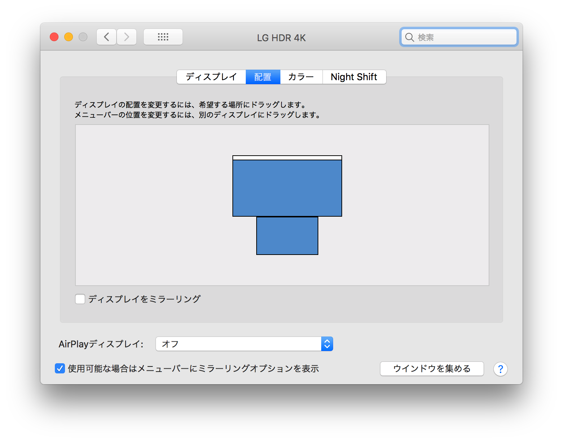Open help with the question mark button

click(x=500, y=369)
